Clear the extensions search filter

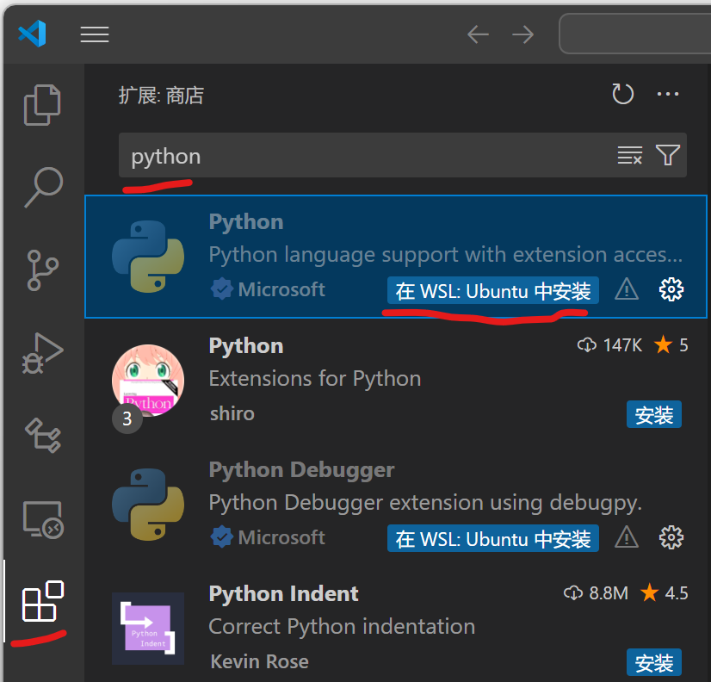tap(630, 156)
